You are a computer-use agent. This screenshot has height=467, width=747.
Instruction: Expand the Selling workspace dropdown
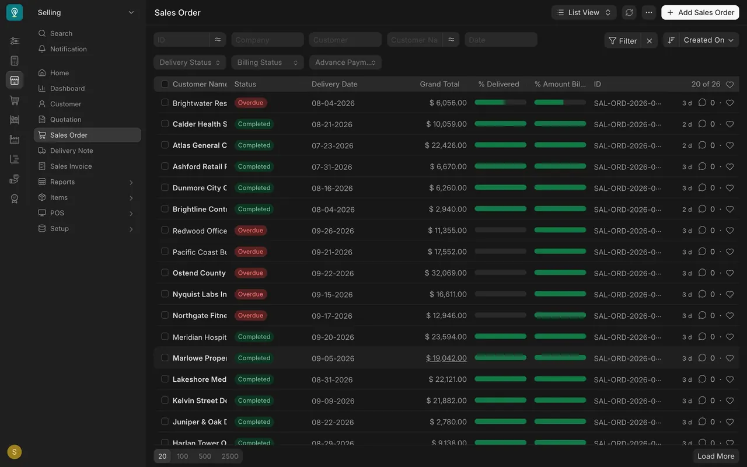click(x=86, y=12)
